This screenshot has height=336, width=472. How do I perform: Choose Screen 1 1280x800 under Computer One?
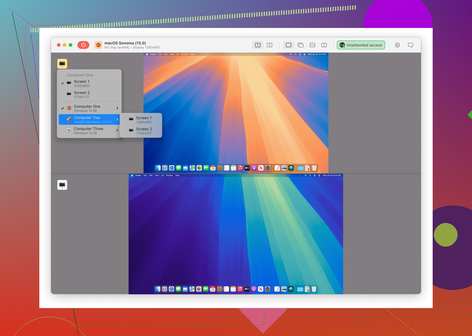coord(89,84)
